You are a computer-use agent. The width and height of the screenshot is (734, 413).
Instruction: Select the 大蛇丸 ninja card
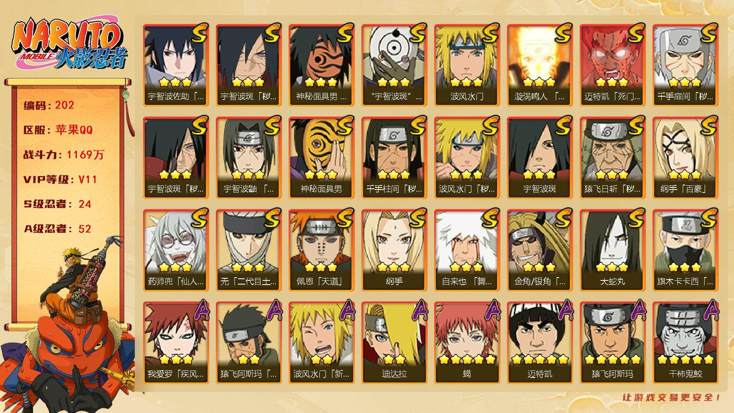(x=612, y=250)
